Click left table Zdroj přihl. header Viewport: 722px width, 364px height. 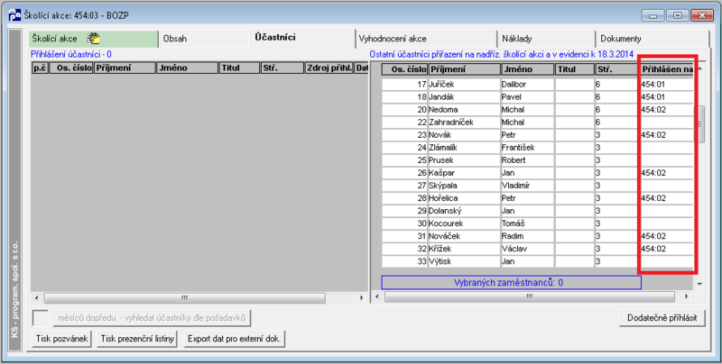pos(329,68)
